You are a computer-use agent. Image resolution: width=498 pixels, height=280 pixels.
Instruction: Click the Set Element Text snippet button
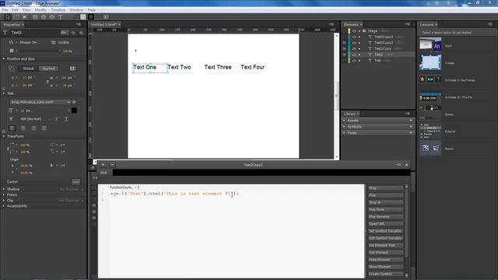click(386, 246)
